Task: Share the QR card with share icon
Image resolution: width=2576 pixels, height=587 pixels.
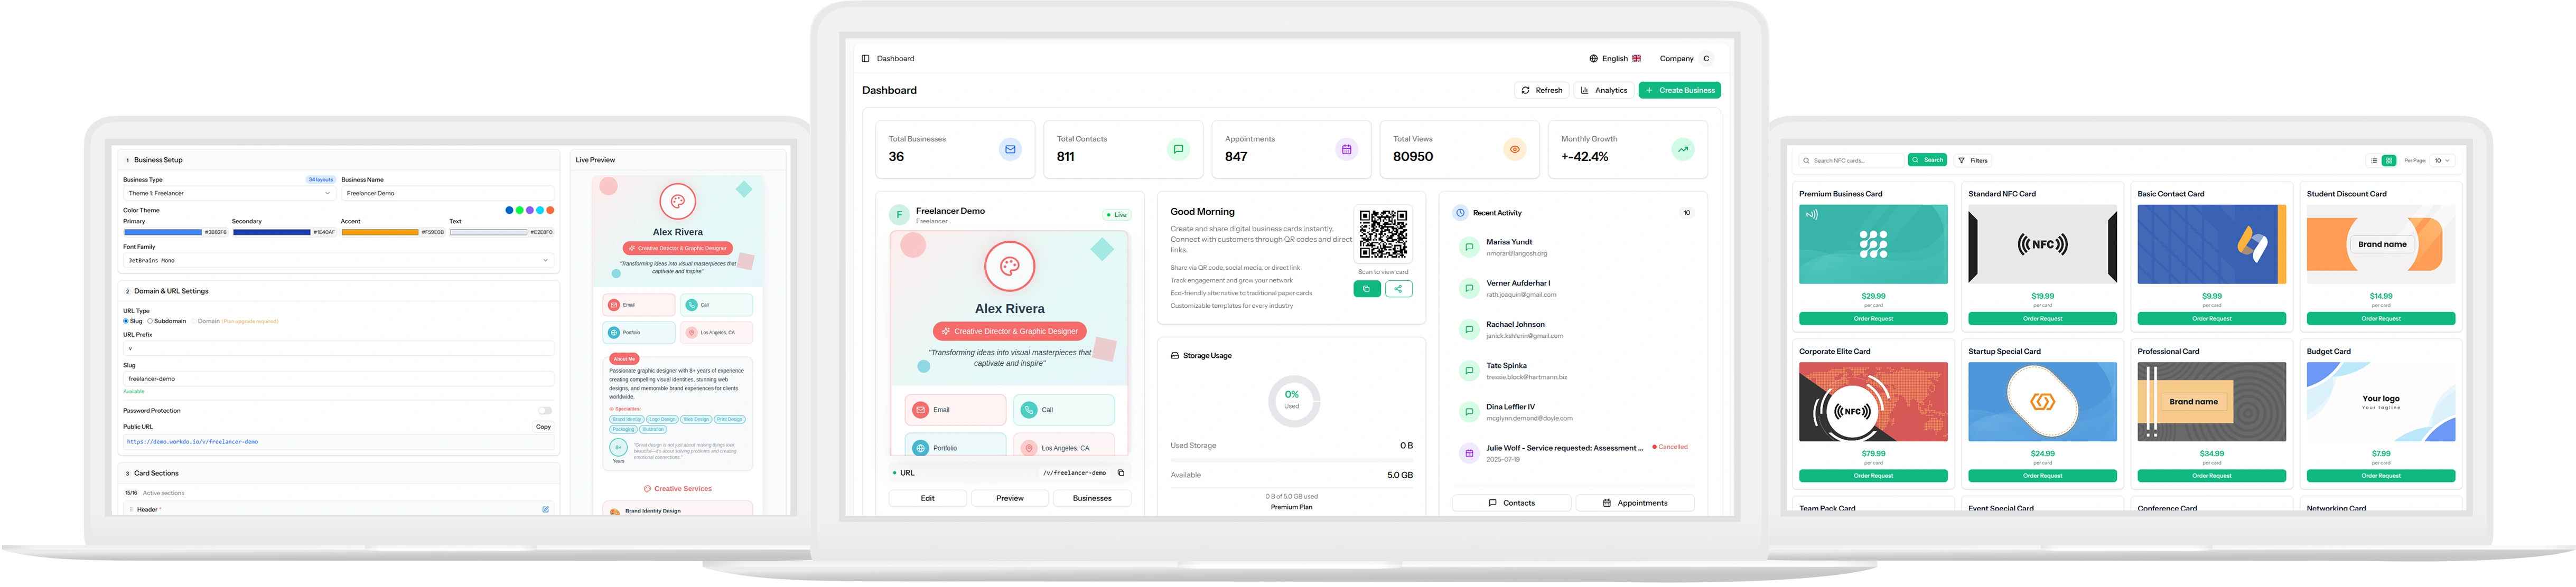Action: tap(1398, 289)
